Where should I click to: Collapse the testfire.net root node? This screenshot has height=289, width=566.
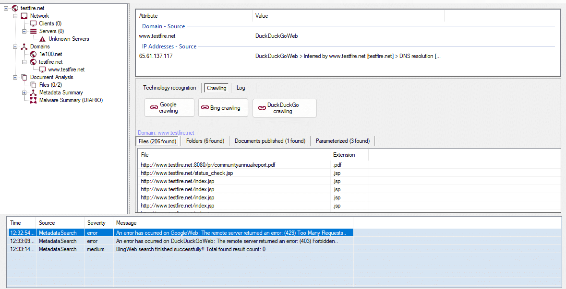tap(6, 8)
